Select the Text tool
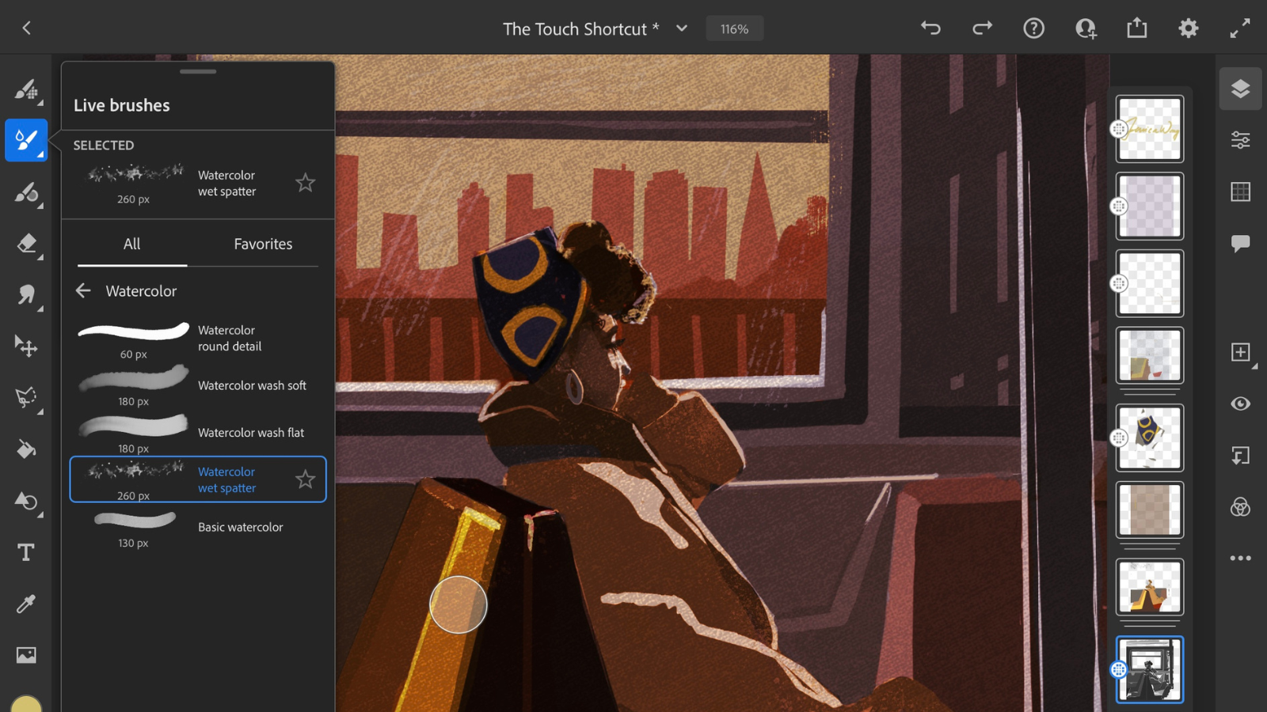The image size is (1267, 712). coord(26,552)
